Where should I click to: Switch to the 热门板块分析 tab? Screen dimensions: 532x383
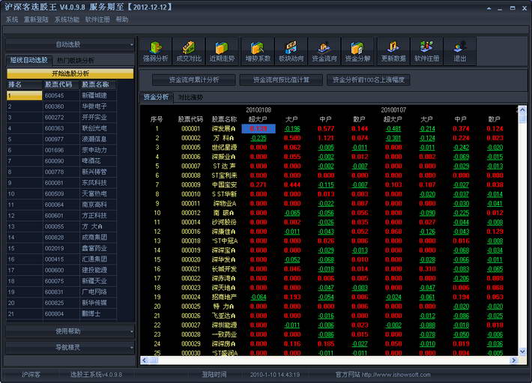pyautogui.click(x=76, y=61)
